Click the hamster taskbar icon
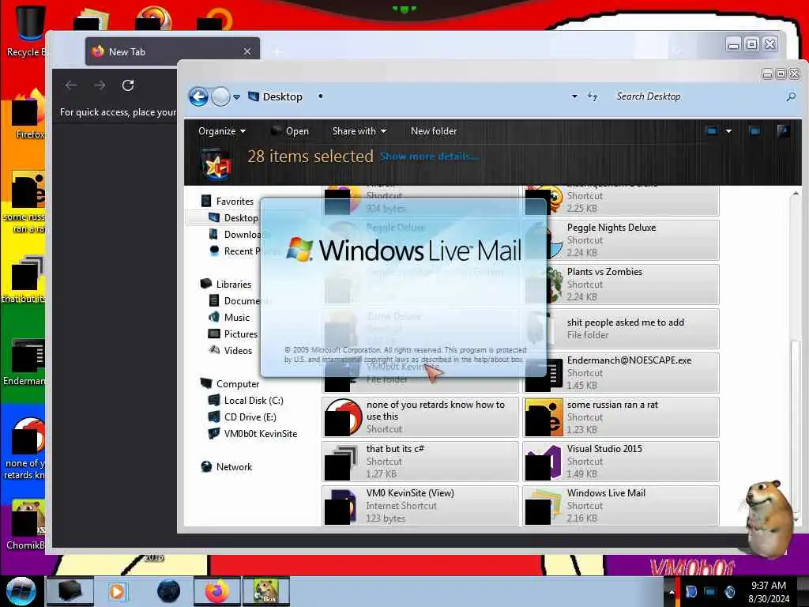 (x=265, y=591)
